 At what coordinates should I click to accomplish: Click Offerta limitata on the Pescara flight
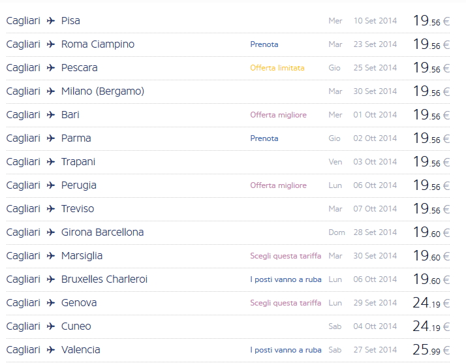pyautogui.click(x=277, y=68)
